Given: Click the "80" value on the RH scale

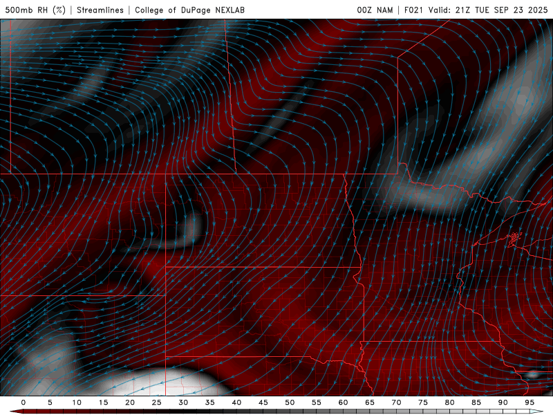Looking at the screenshot, I should click(x=449, y=403).
